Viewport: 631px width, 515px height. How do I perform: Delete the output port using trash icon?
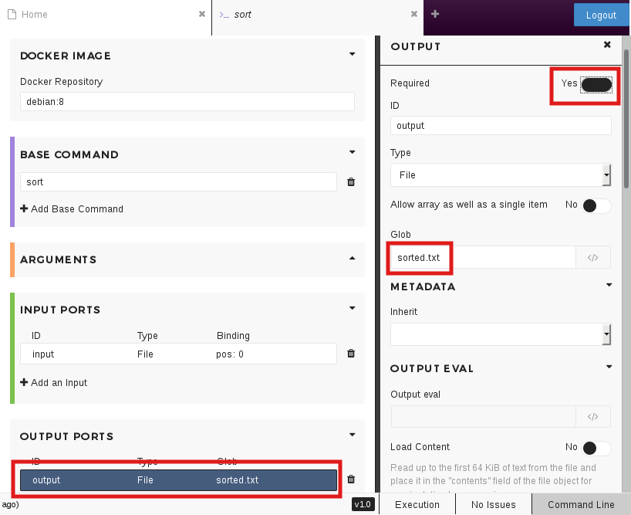[x=351, y=479]
